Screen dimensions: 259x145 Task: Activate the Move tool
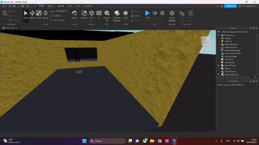point(32,14)
